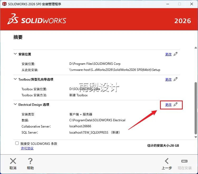Viewport: 198px width, 174px height.
Task: Click 更改 link for 安装位置
Action: (168, 54)
